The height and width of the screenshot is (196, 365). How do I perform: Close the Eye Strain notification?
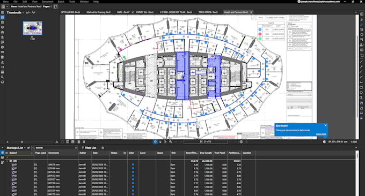click(325, 125)
